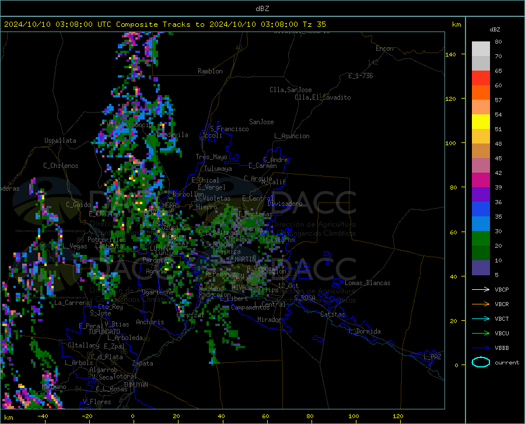The image size is (525, 424).
Task: Click the L_Asuncion place label
Action: tap(292, 136)
